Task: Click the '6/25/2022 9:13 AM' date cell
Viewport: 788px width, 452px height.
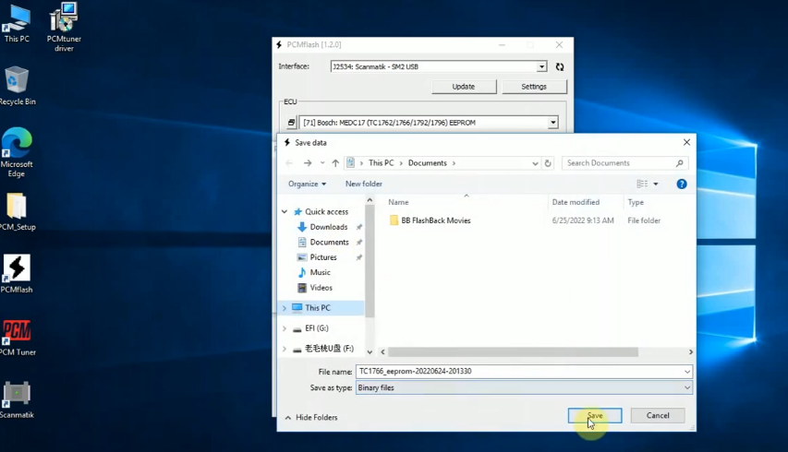Action: (583, 220)
